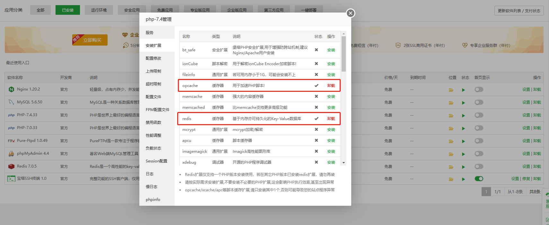Open MySQL 5.6.50 folder location icon

[451, 103]
